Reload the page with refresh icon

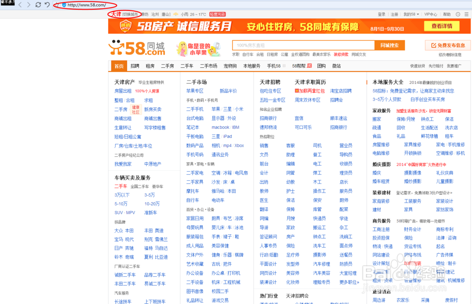[38, 5]
